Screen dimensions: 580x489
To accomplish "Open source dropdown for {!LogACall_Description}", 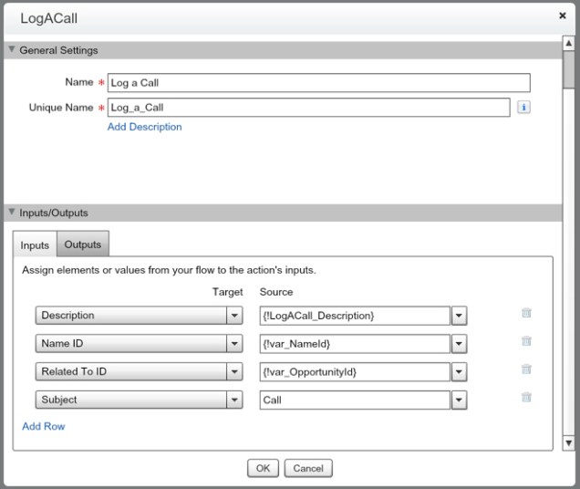I will click(x=460, y=316).
